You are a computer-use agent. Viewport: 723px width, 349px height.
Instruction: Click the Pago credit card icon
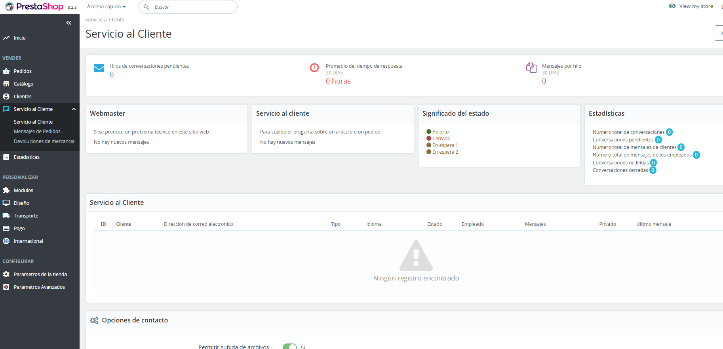pyautogui.click(x=6, y=229)
